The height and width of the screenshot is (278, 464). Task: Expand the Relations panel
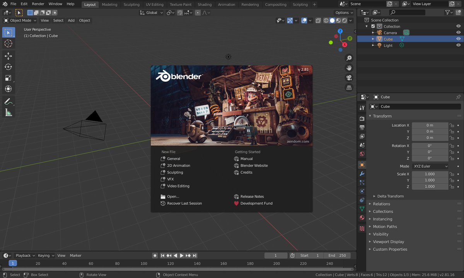(x=381, y=204)
